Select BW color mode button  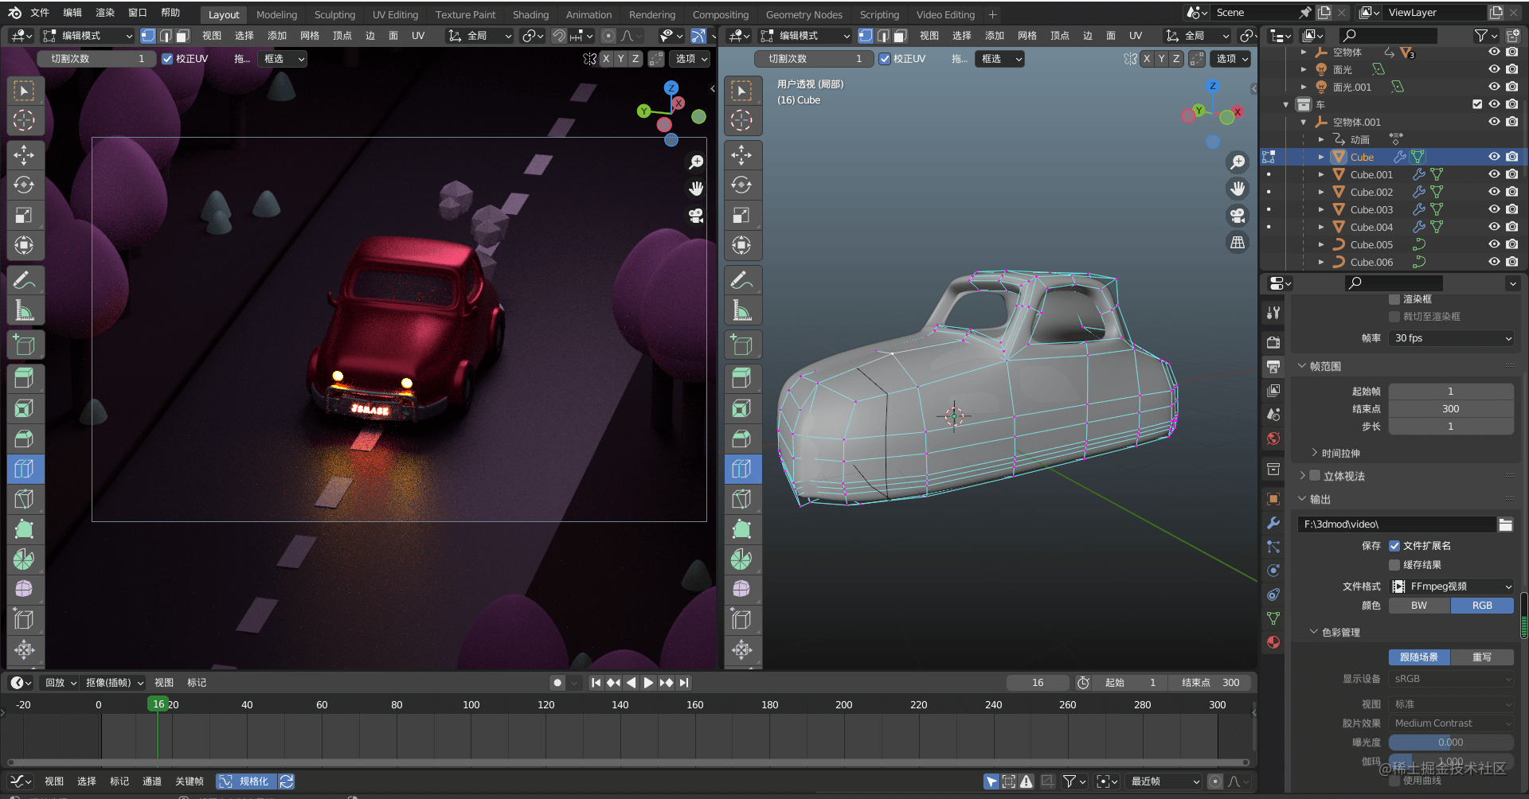pyautogui.click(x=1420, y=606)
